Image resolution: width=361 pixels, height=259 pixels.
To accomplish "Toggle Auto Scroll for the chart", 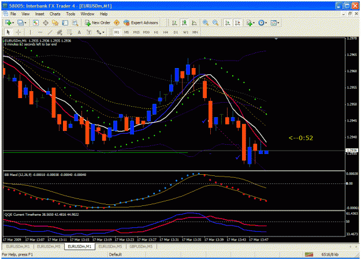I will [x=228, y=22].
